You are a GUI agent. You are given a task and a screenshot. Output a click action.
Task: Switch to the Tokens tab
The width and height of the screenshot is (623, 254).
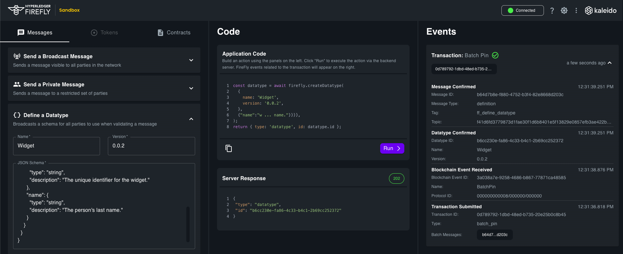(104, 33)
